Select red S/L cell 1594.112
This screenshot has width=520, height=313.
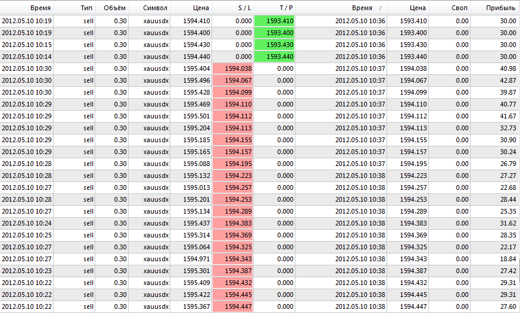232,116
